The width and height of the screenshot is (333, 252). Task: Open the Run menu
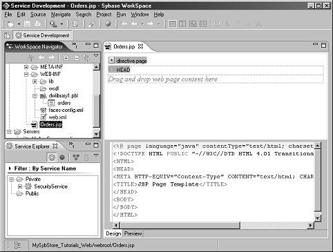[121, 14]
